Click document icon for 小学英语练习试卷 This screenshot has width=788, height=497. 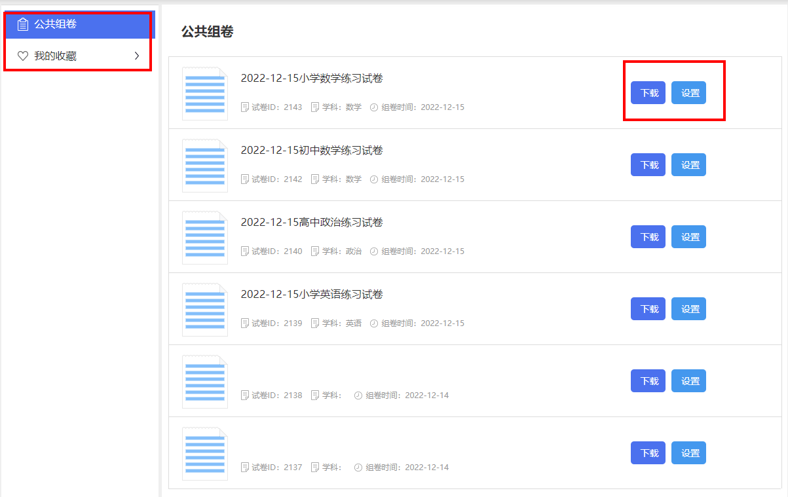click(x=205, y=310)
